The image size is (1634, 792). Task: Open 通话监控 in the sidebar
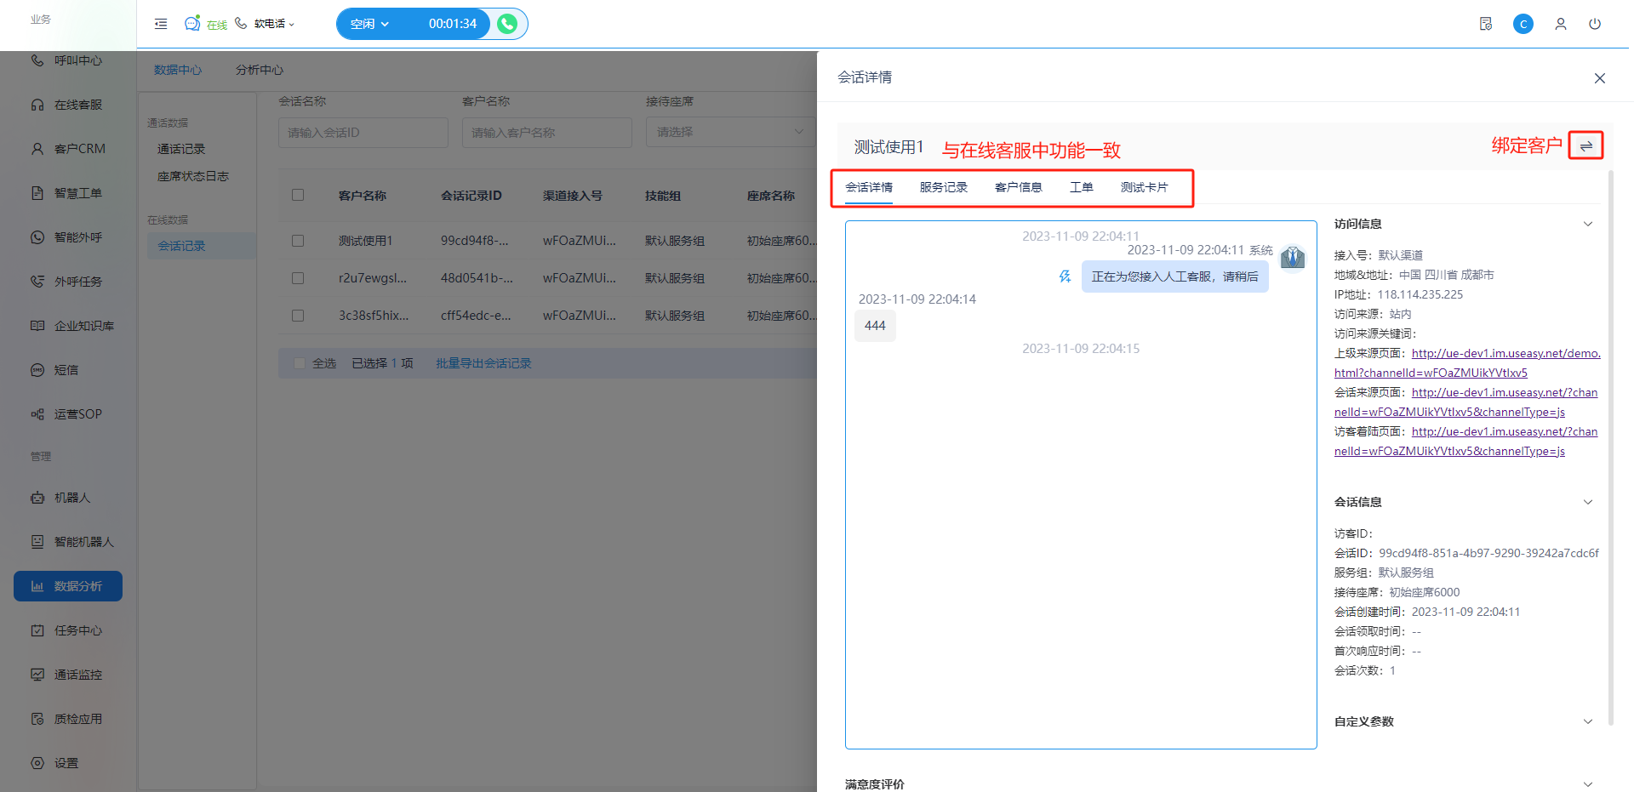(x=68, y=675)
